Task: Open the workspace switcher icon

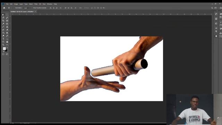Action: click(x=216, y=8)
